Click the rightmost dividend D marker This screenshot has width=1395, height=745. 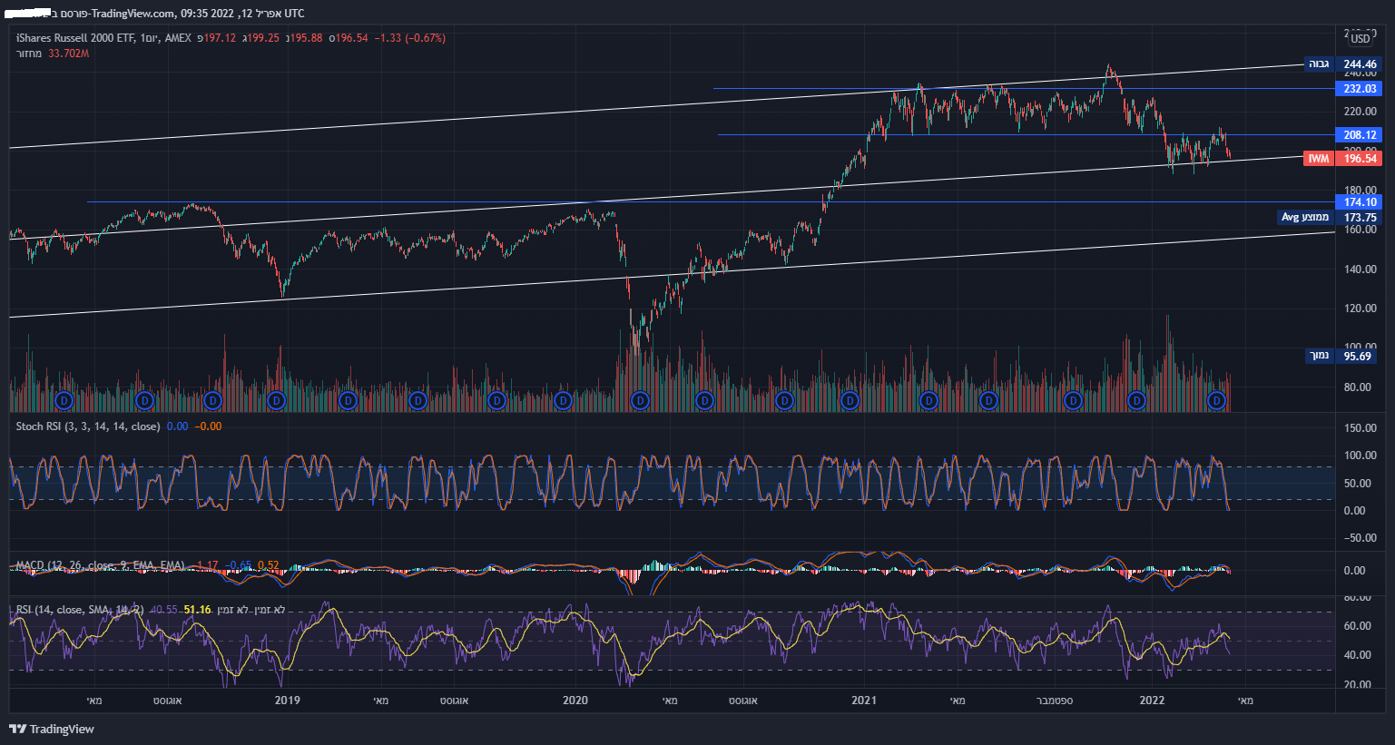pyautogui.click(x=1218, y=400)
